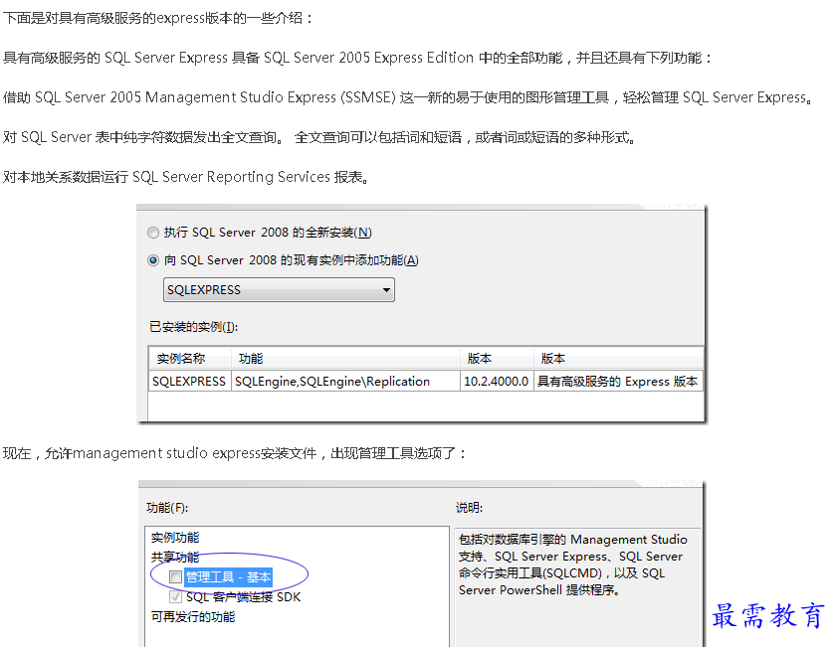The height and width of the screenshot is (647, 833).
Task: Select the new SQL Server 2008 installation radio button
Action: 153,233
